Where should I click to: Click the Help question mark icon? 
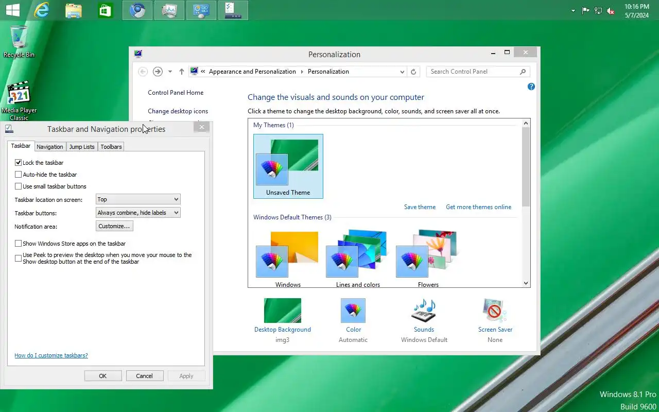pyautogui.click(x=531, y=87)
